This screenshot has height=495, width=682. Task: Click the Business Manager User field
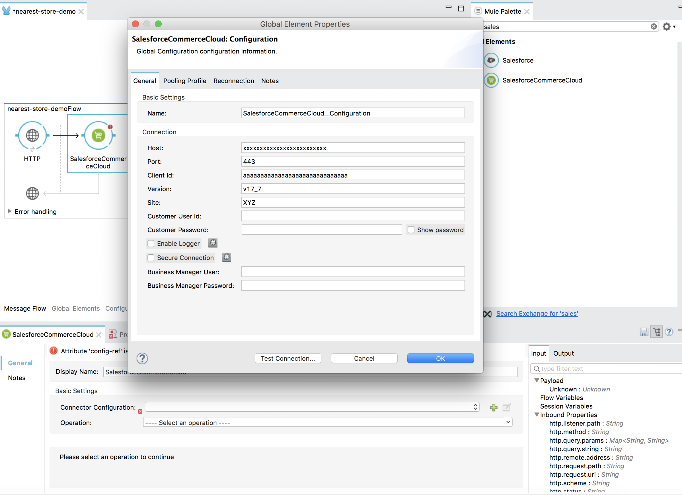[x=353, y=272]
